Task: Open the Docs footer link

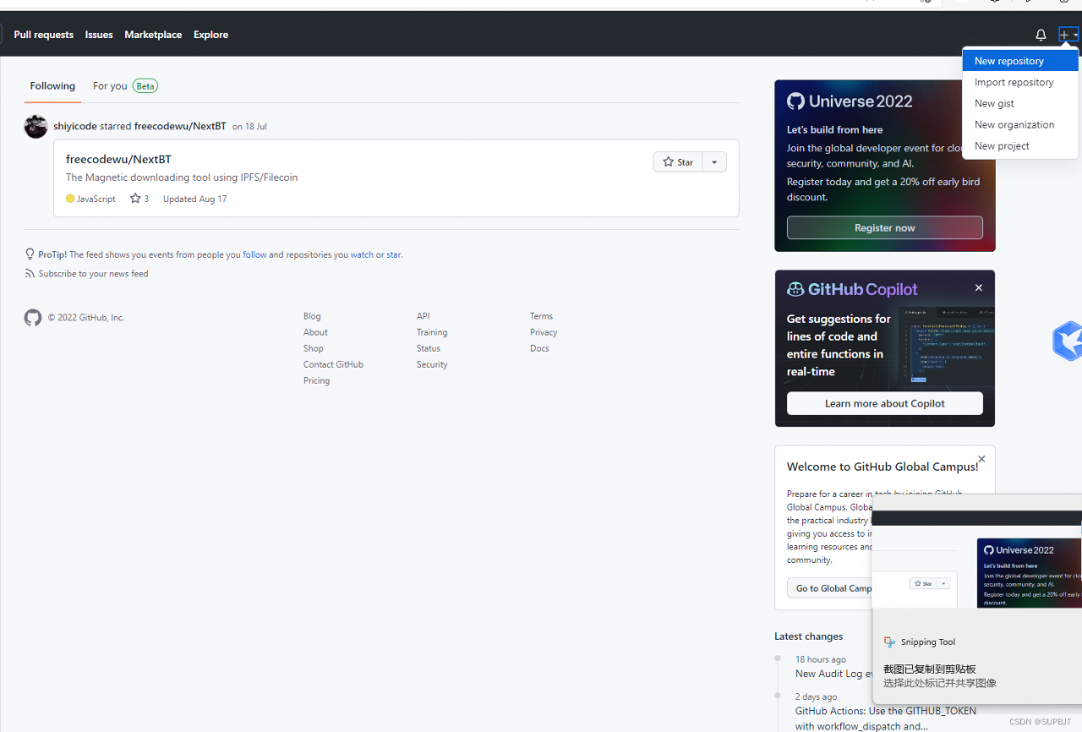Action: (539, 348)
